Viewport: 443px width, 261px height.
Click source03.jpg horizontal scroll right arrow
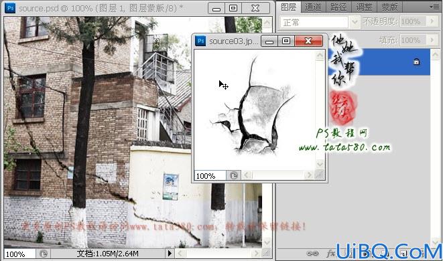tap(309, 175)
